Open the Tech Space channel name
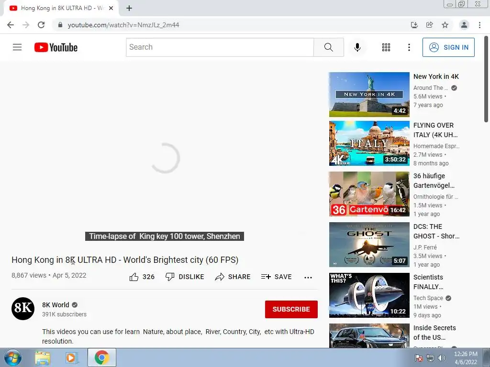 point(428,298)
